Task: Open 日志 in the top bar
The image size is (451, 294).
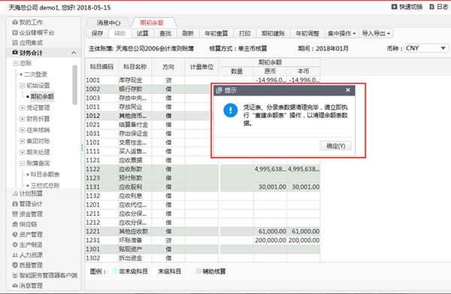Action: 439,7
